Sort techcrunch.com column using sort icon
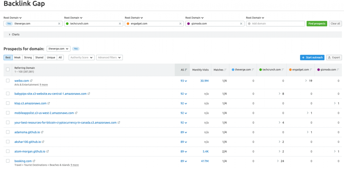Screen dimensions: 344x169 (283, 70)
